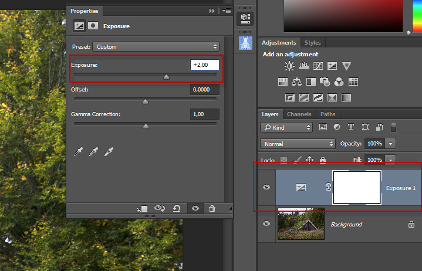Show Exposure adjustment properties icon
The image size is (422, 271).
click(79, 26)
